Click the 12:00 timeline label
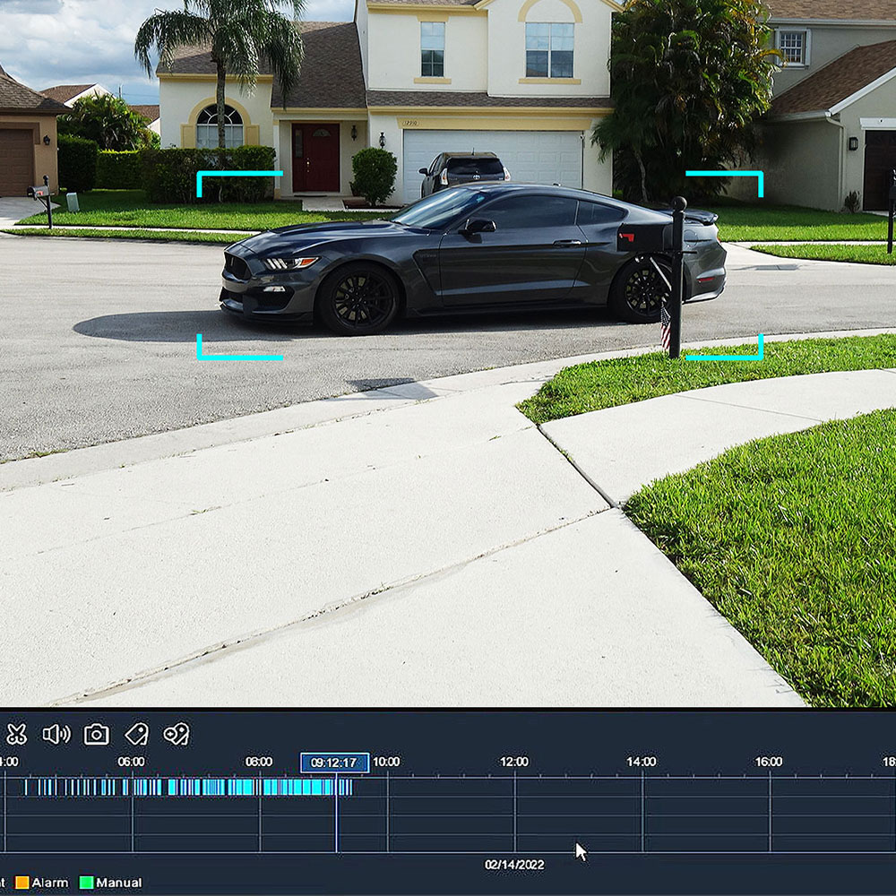The width and height of the screenshot is (896, 896). coord(514,762)
